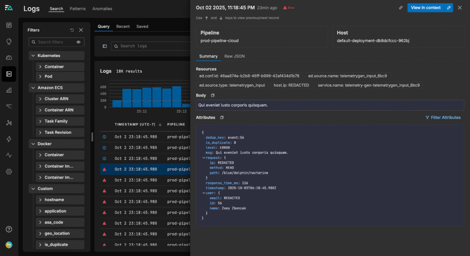Open the settings gear in the left sidebar
This screenshot has height=256, width=470.
(x=9, y=171)
